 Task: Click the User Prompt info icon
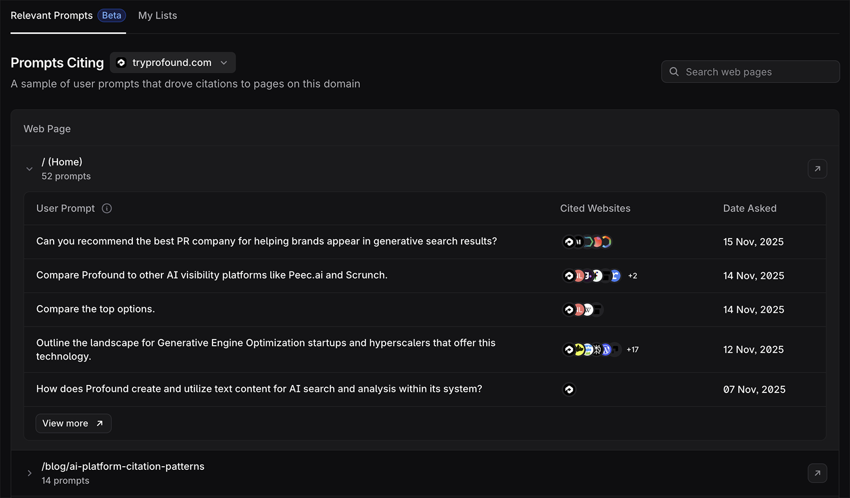[x=107, y=208]
